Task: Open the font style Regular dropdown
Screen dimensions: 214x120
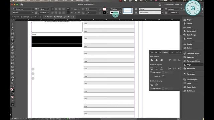Action: [x=33, y=13]
